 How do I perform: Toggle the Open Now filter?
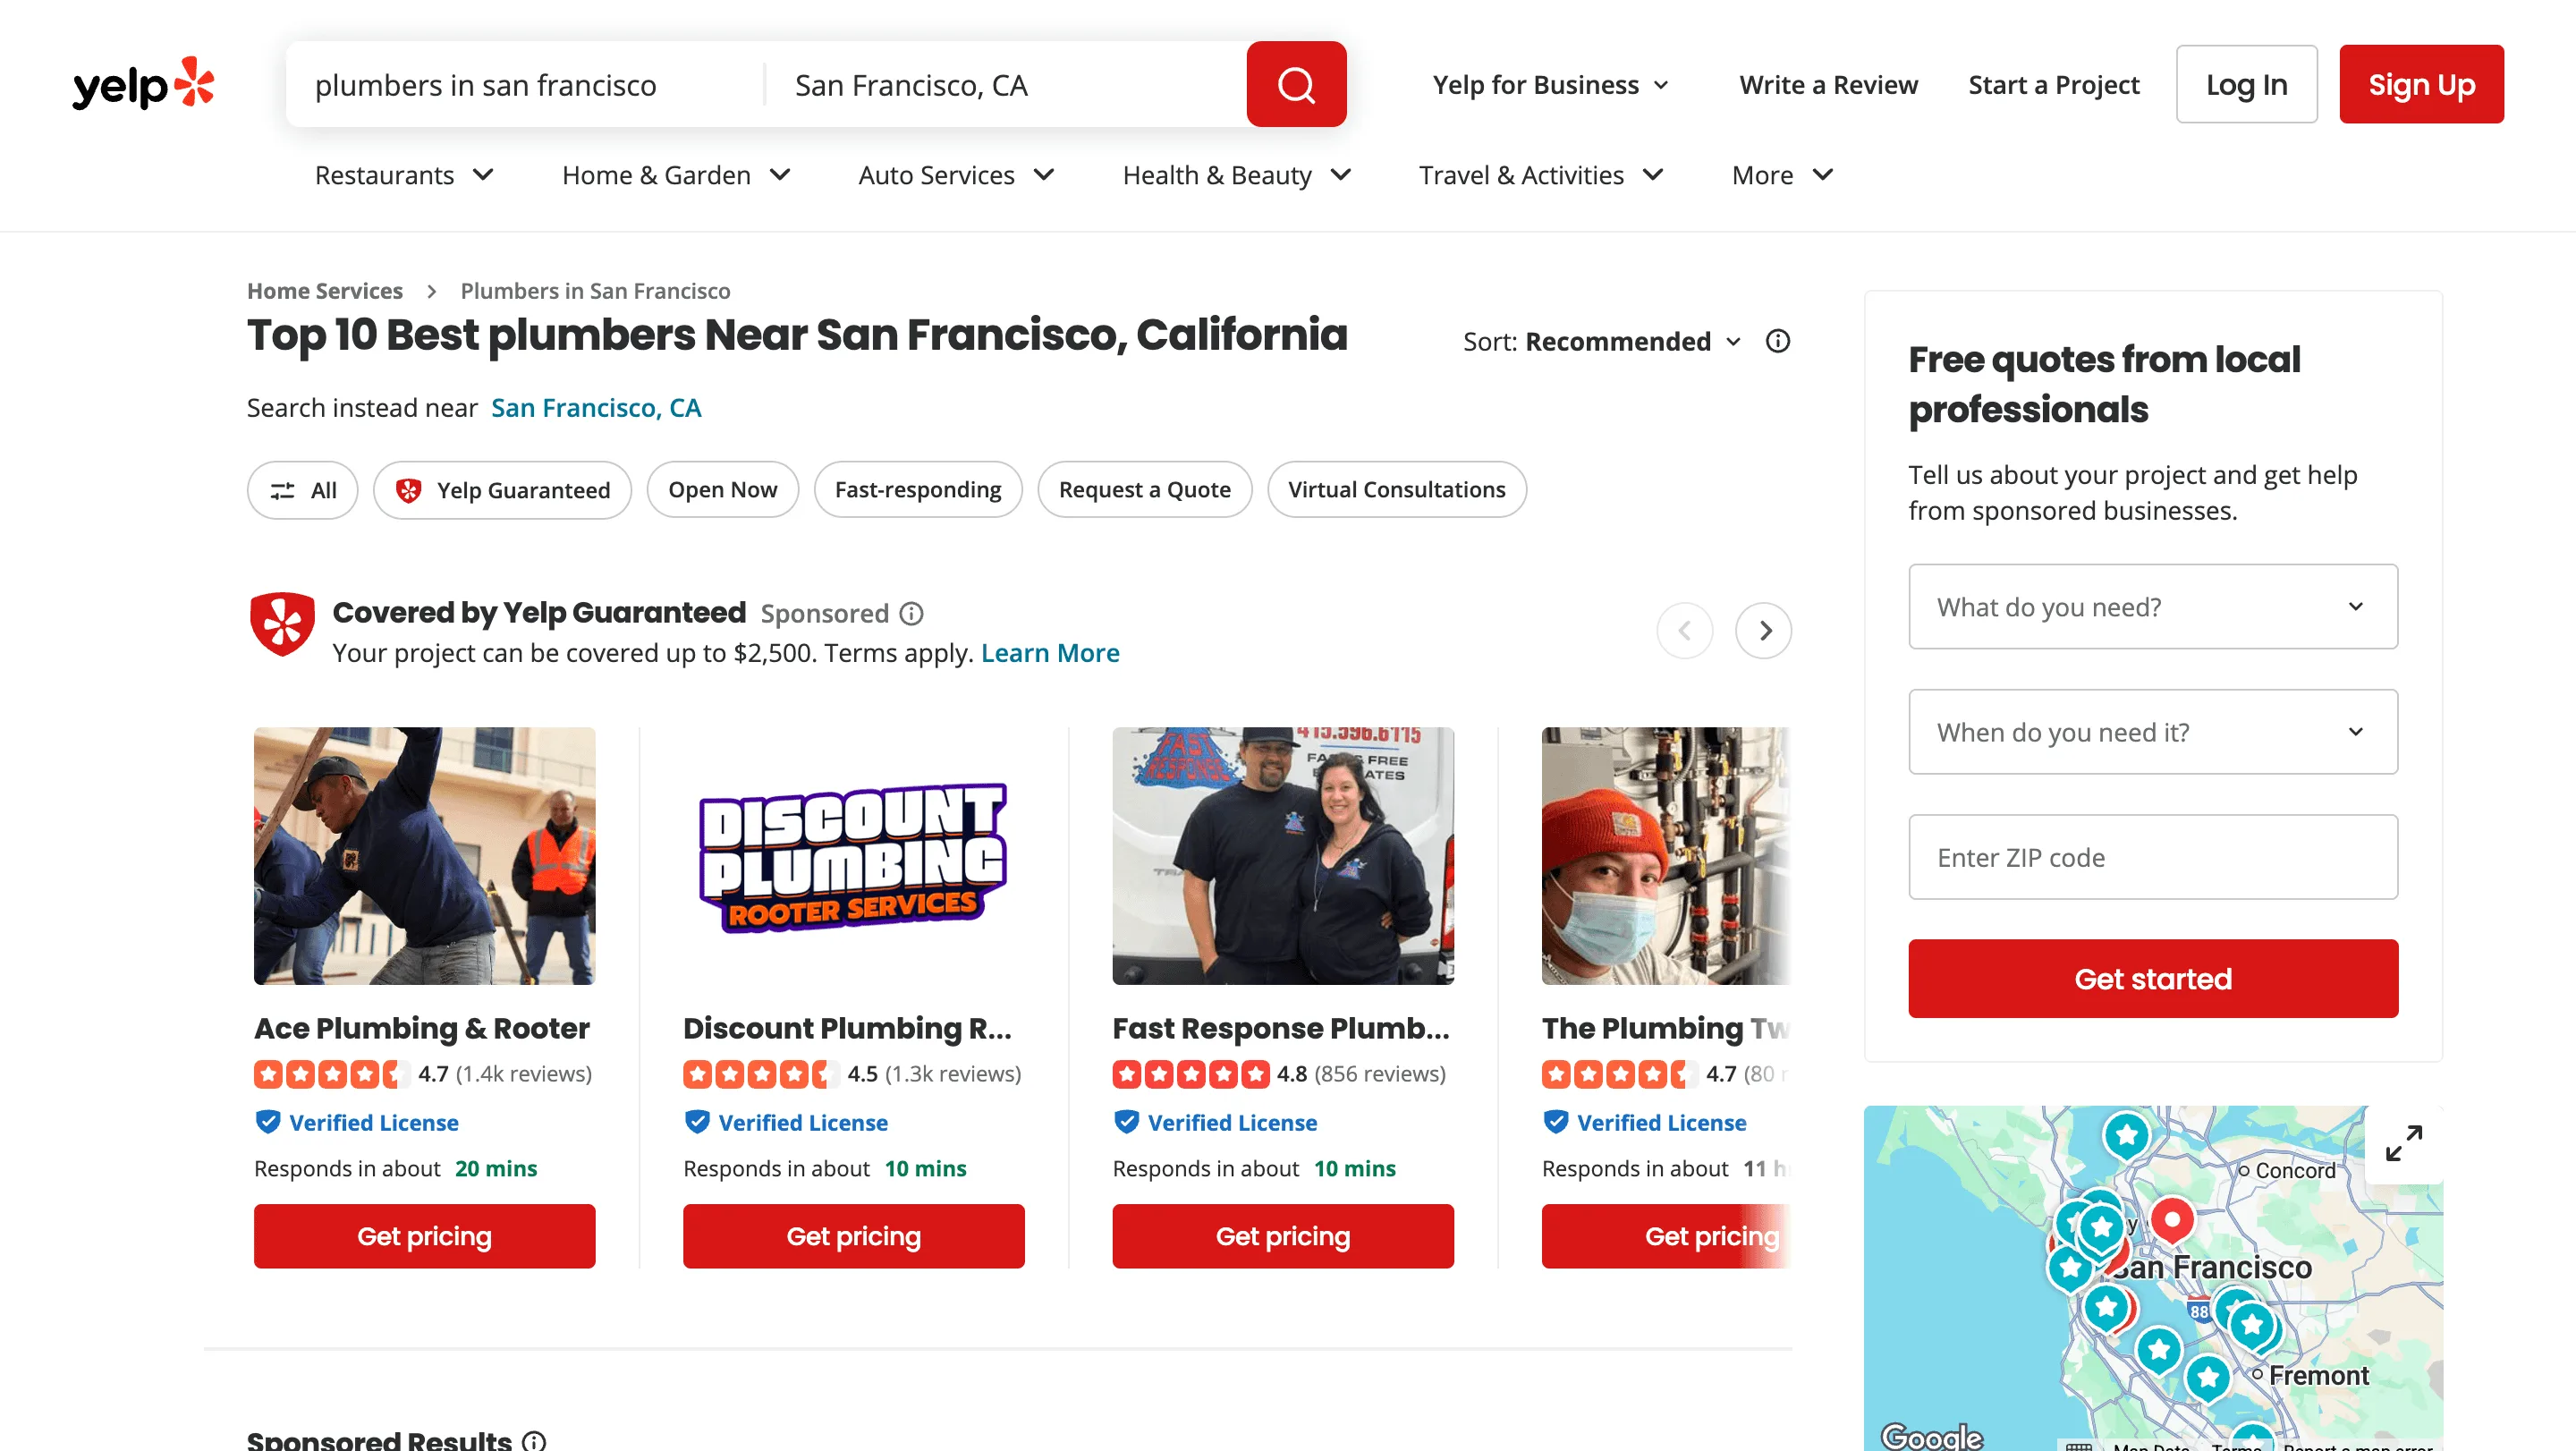(x=722, y=490)
